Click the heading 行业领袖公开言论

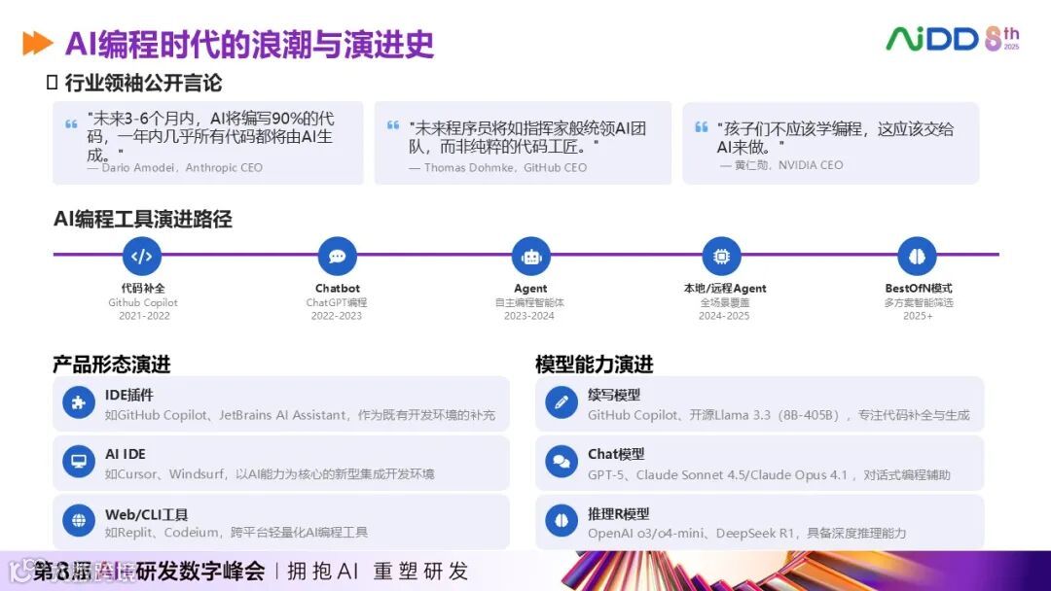143,83
